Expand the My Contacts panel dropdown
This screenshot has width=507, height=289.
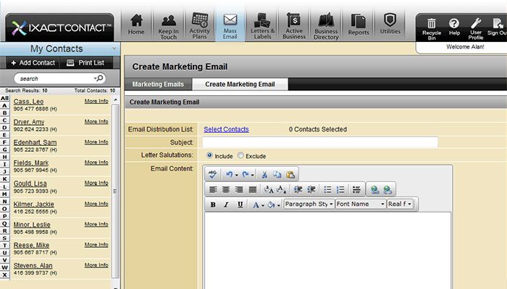point(114,48)
